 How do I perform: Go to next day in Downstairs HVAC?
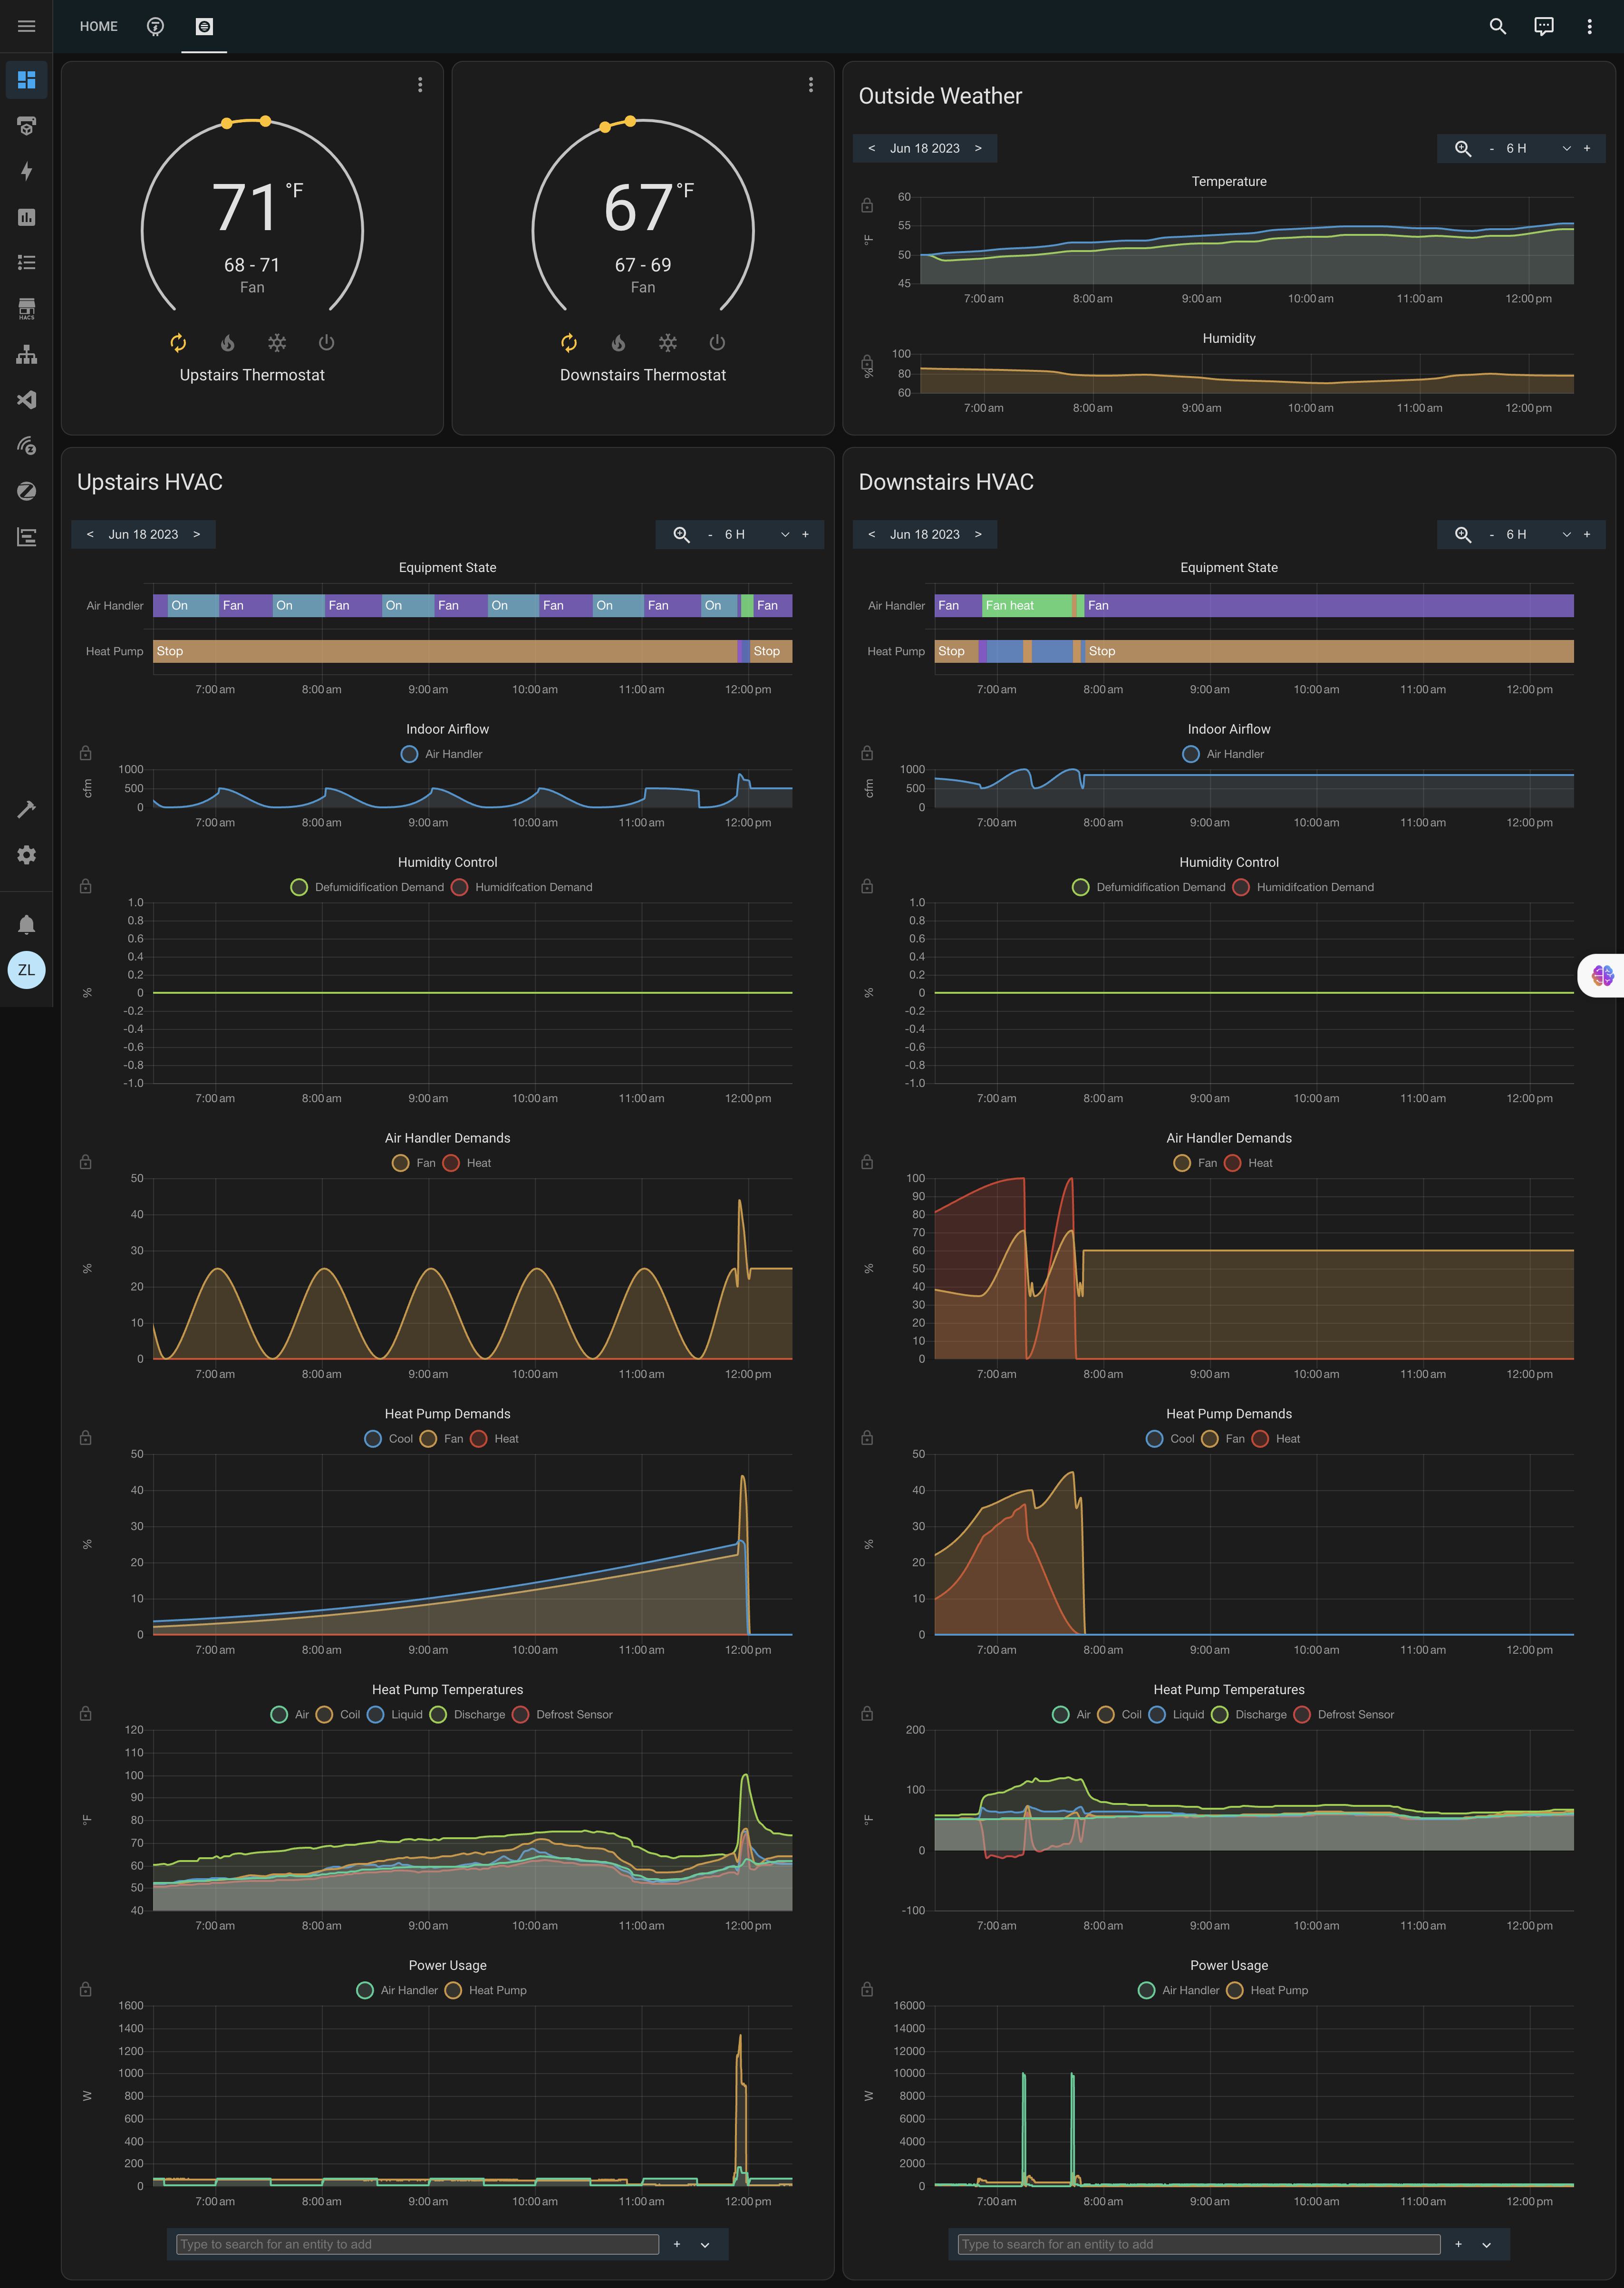coord(978,534)
